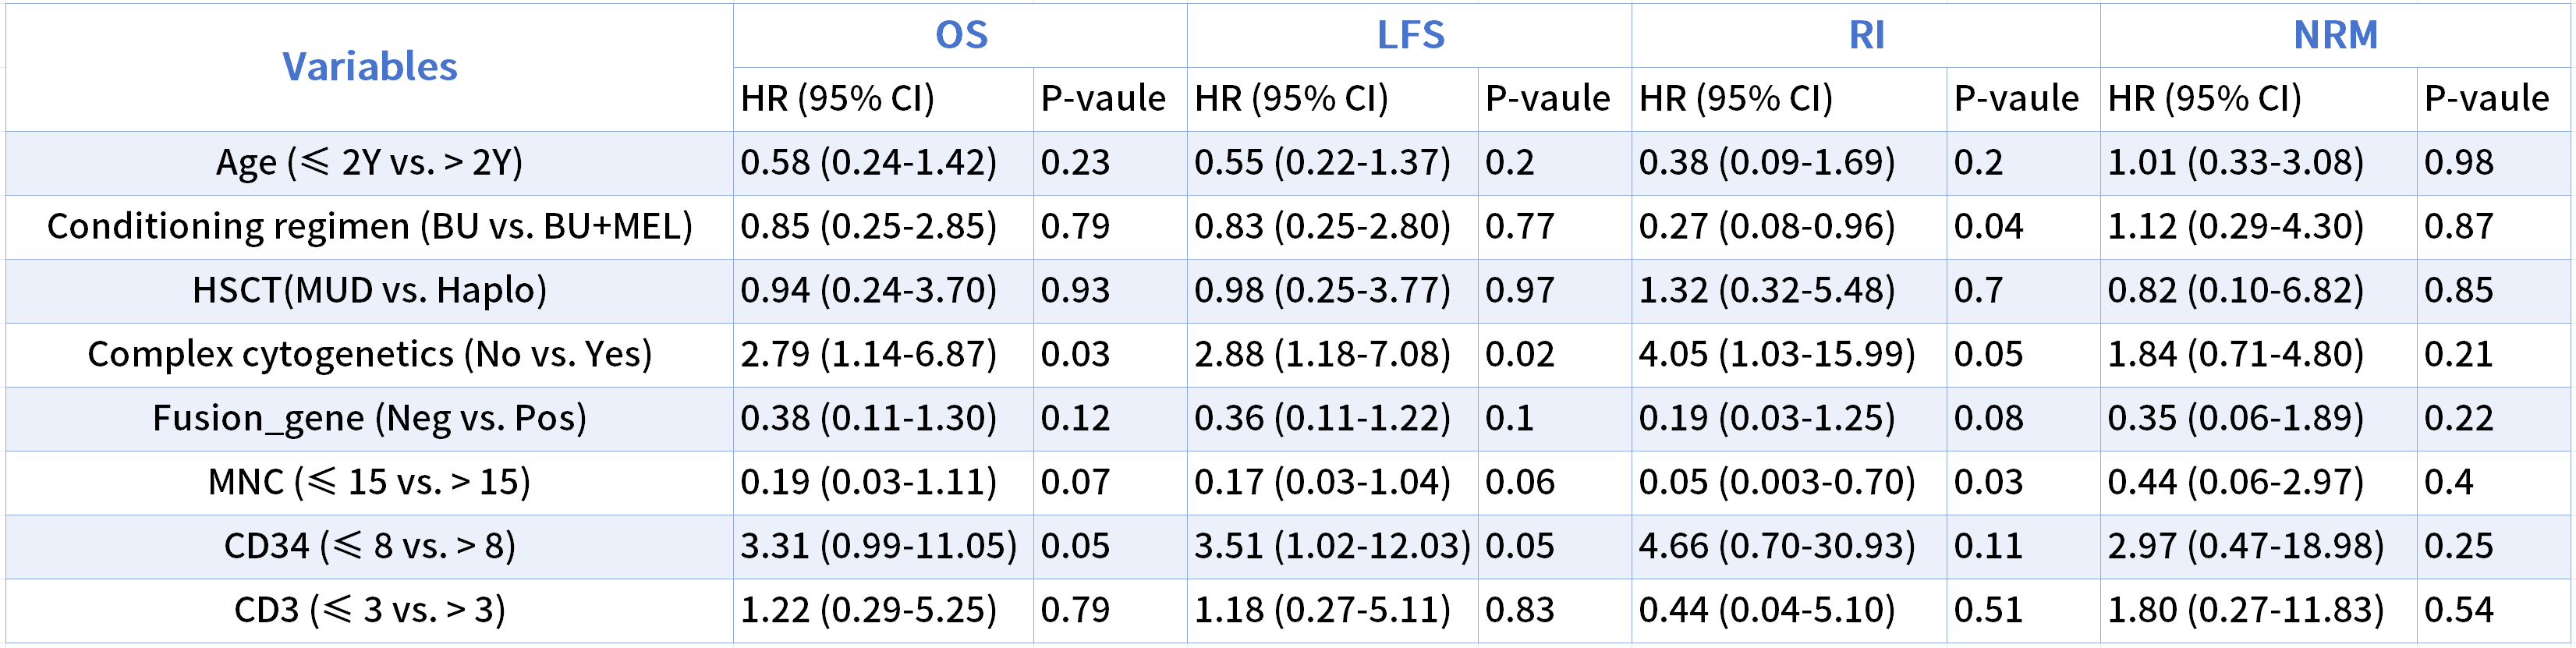Select the cell reading 2.79 (1.14-6.87)
Viewport: 2576px width, 648px height.
pyautogui.click(x=868, y=354)
